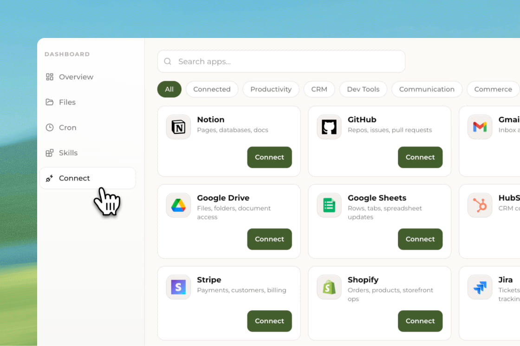This screenshot has width=520, height=346.
Task: Click the Gmail envelope logo
Action: [480, 127]
